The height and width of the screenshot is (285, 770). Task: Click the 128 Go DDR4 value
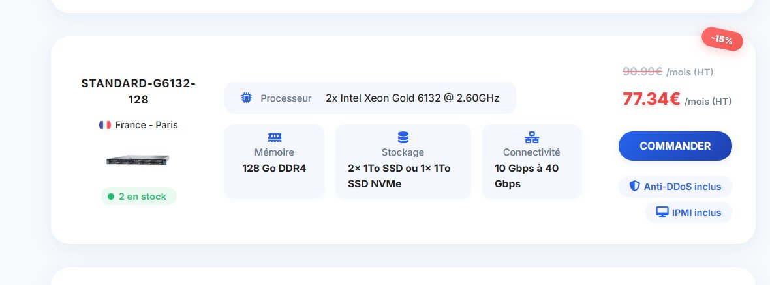point(274,169)
